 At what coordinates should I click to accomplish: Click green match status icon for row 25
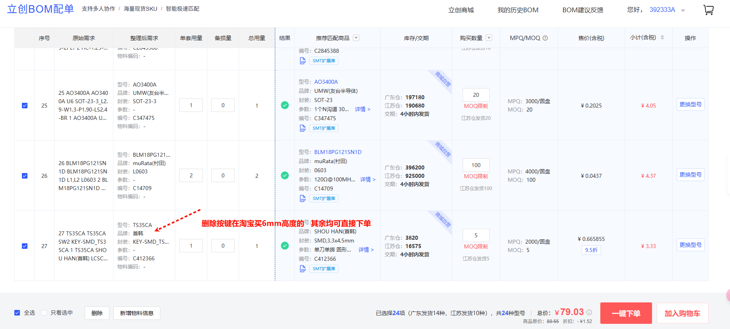[285, 105]
